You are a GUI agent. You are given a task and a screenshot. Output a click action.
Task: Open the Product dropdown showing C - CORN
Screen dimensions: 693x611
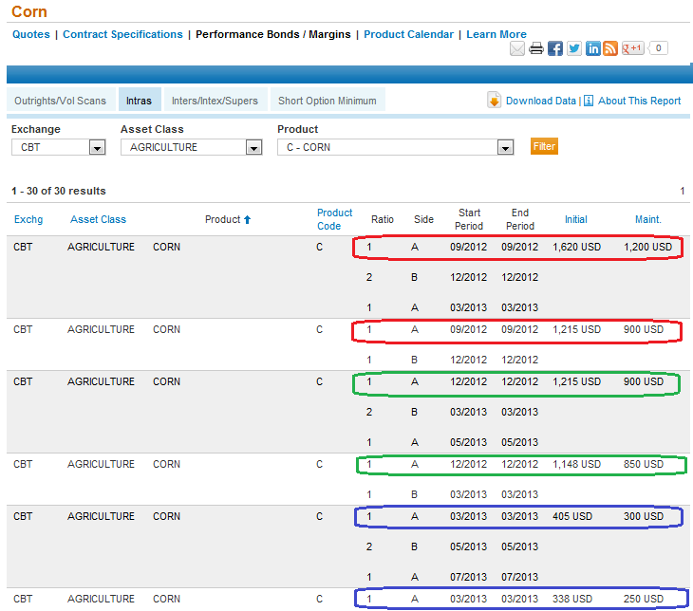pyautogui.click(x=505, y=147)
